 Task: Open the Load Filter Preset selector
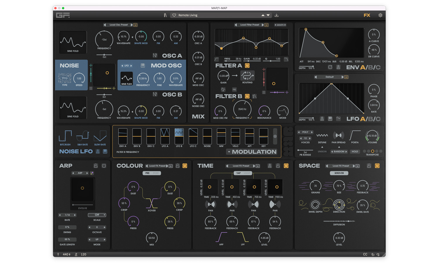pos(250,25)
